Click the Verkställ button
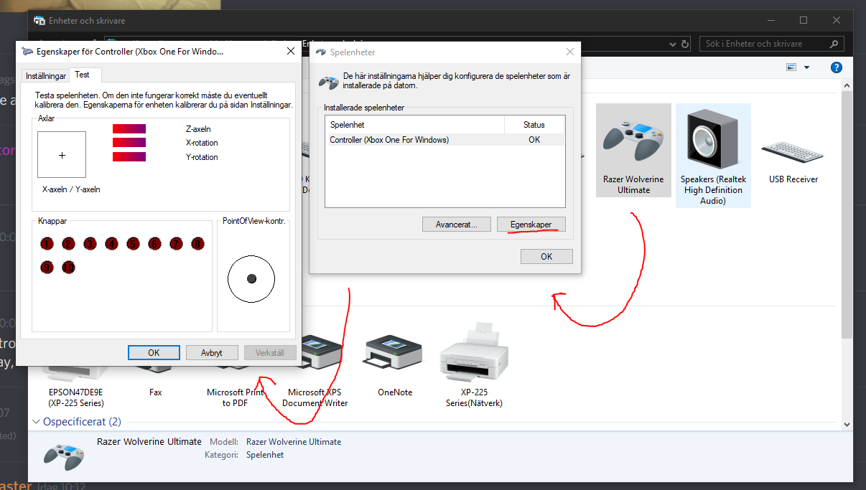Viewport: 866px width, 490px height. point(270,353)
